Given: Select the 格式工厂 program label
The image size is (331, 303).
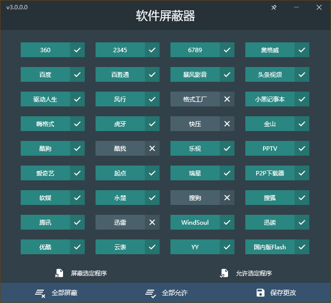Looking at the screenshot, I should [x=195, y=99].
